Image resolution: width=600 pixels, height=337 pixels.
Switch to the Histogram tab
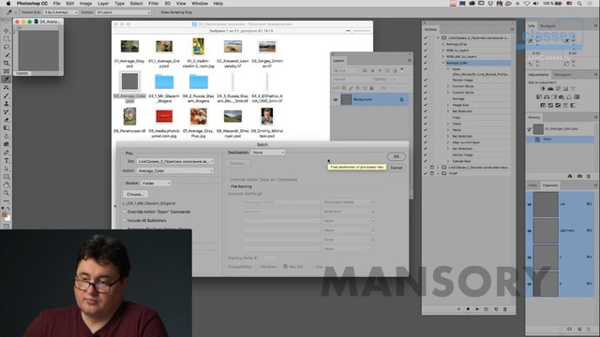562,75
